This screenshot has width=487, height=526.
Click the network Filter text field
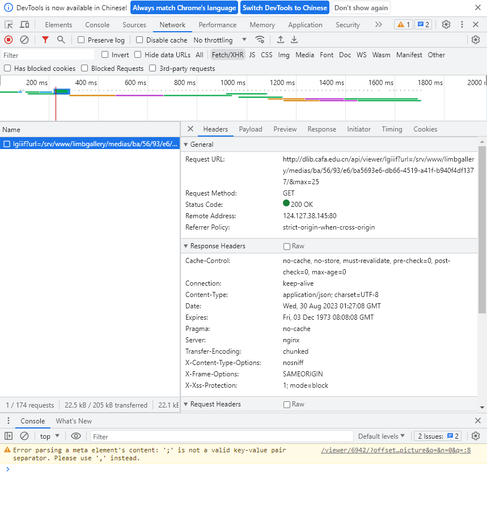pos(48,55)
